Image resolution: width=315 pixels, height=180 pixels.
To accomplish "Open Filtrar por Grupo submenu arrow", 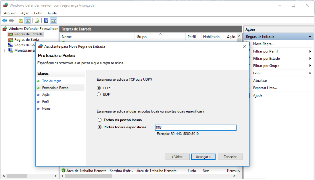I will 310,66.
